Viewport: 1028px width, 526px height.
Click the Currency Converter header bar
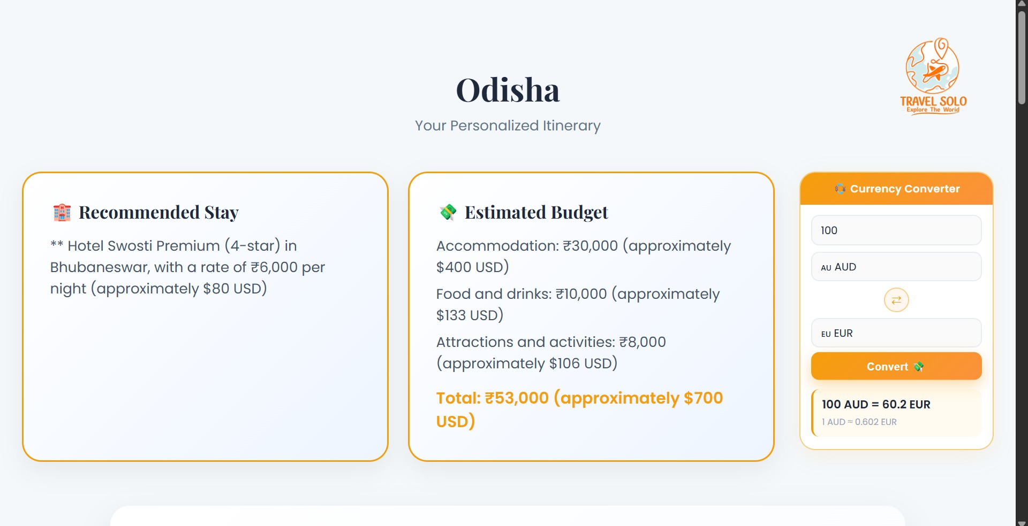[896, 189]
